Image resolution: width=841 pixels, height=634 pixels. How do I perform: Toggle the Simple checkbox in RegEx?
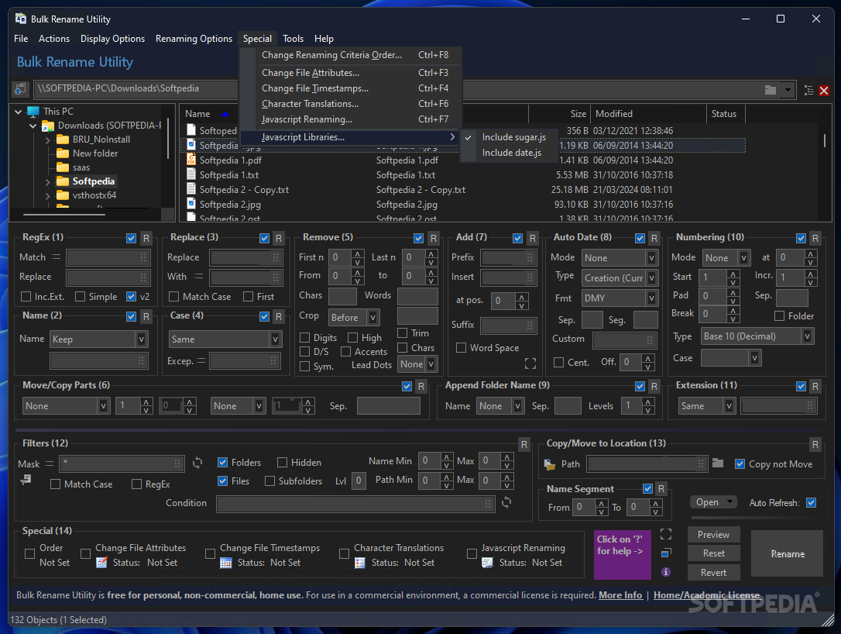pyautogui.click(x=80, y=296)
